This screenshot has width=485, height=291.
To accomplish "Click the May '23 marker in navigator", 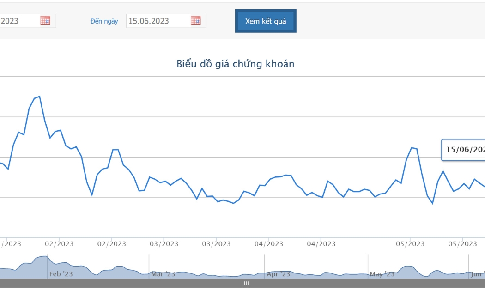I will 382,274.
